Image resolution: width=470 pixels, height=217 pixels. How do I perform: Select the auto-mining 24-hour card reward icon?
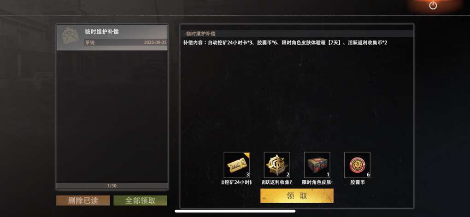236,165
